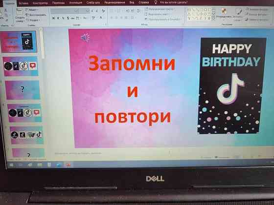The width and height of the screenshot is (274, 205).
Task: Click the Arrange (Упорядочить) button
Action: click(224, 14)
